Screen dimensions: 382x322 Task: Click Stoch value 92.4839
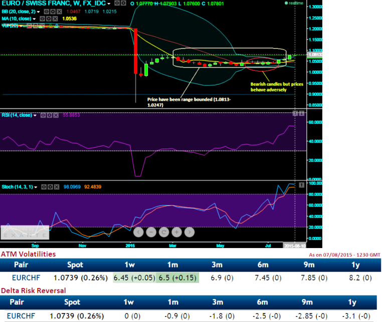tap(93, 187)
